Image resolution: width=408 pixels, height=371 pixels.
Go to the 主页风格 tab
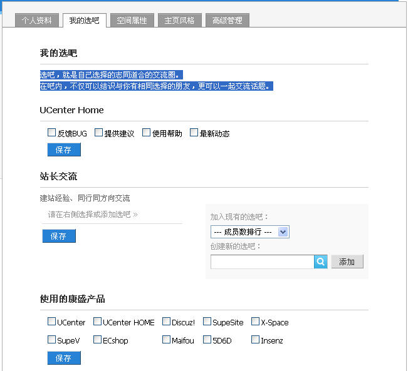click(x=180, y=21)
